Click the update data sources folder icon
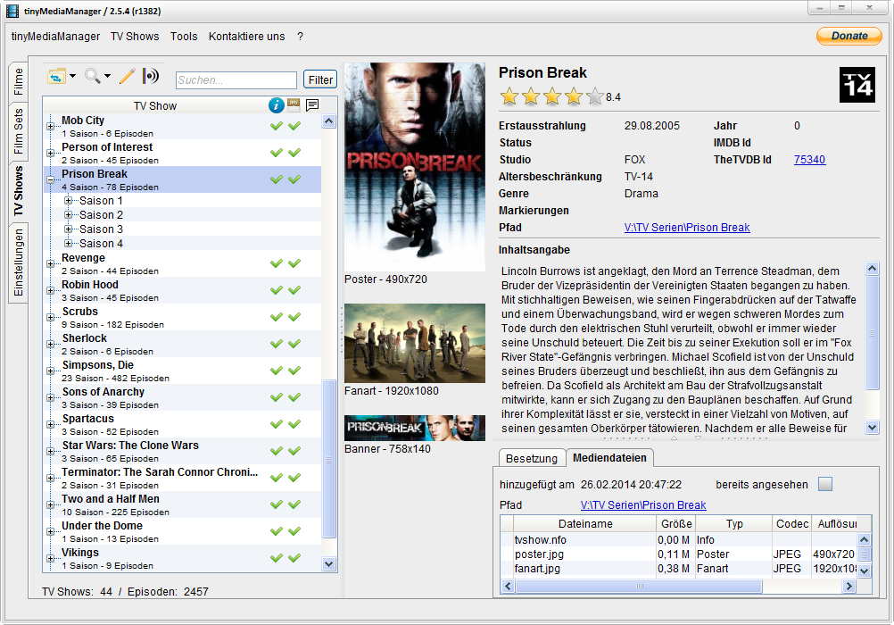Viewport: 894px width, 625px height. (x=56, y=76)
